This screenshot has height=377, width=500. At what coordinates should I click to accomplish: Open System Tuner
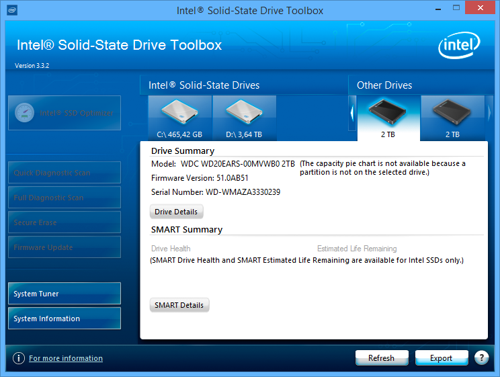pyautogui.click(x=65, y=294)
